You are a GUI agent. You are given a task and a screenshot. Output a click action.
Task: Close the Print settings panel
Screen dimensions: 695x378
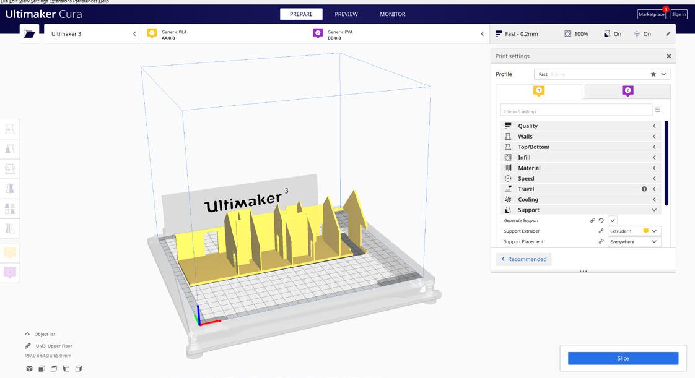(669, 56)
